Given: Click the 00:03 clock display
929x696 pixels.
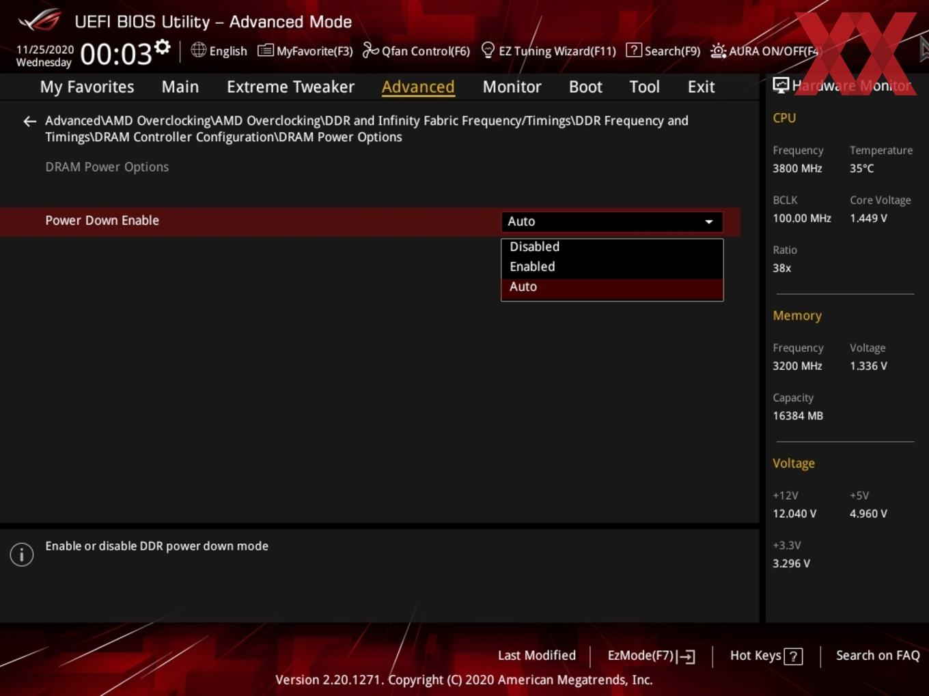Looking at the screenshot, I should [x=116, y=54].
